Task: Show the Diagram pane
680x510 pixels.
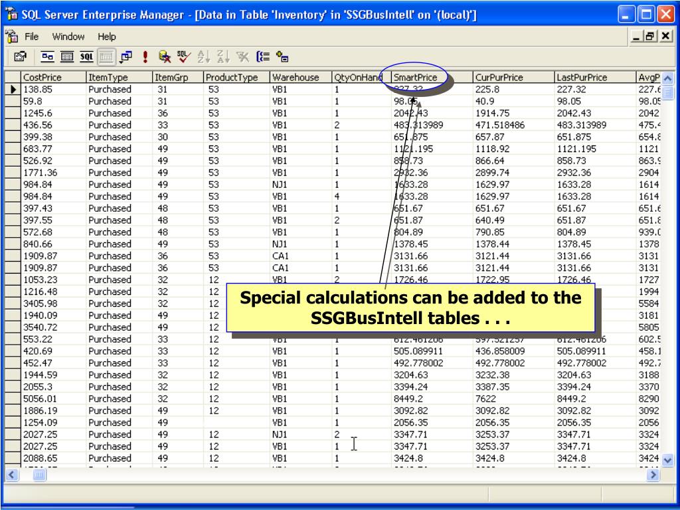Action: coord(47,57)
